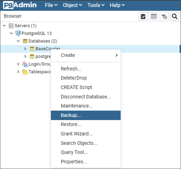Screen dimensions: 181x169
Task: Click the pgAdmin logo
Action: click(20, 5)
